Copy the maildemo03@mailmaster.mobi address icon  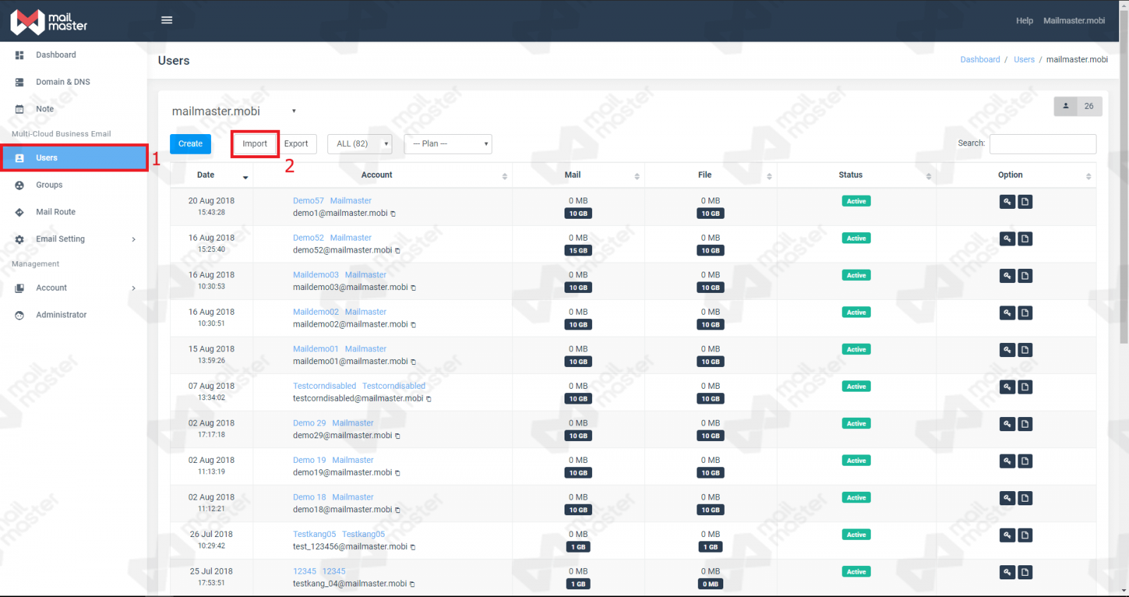coord(413,288)
